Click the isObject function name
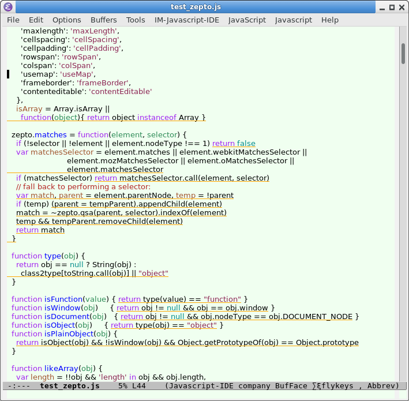The image size is (409, 401). pyautogui.click(x=60, y=325)
